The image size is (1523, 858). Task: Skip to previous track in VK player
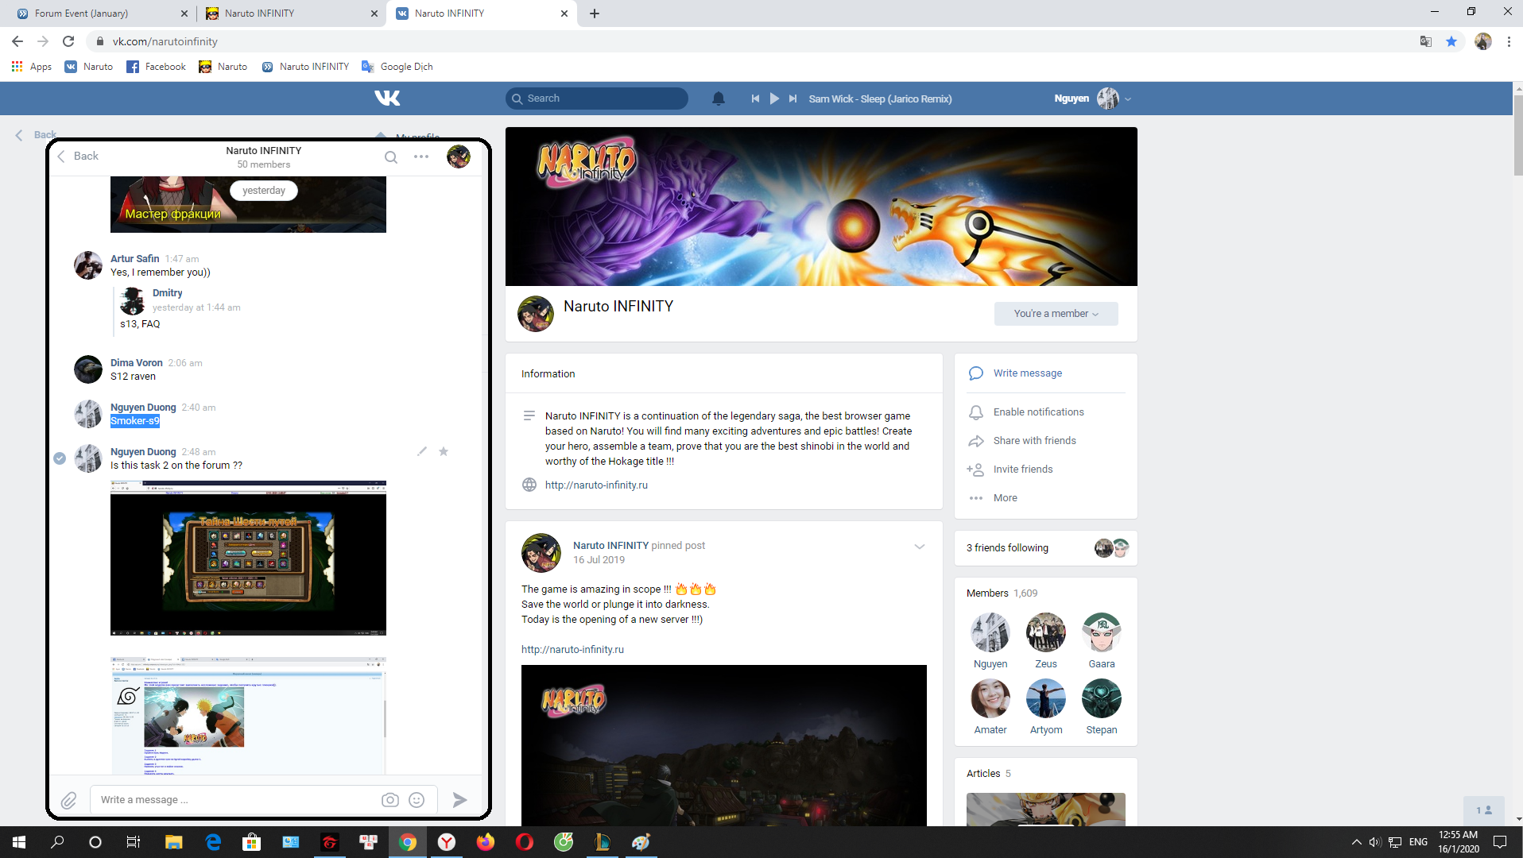pyautogui.click(x=755, y=99)
